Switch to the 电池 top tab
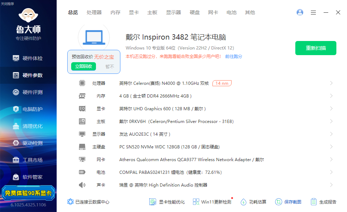 point(232,13)
